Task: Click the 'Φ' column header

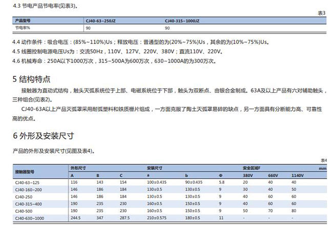Action: 221,175
